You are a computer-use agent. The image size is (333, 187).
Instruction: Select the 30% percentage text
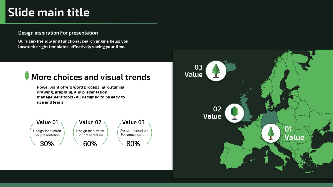[47, 144]
